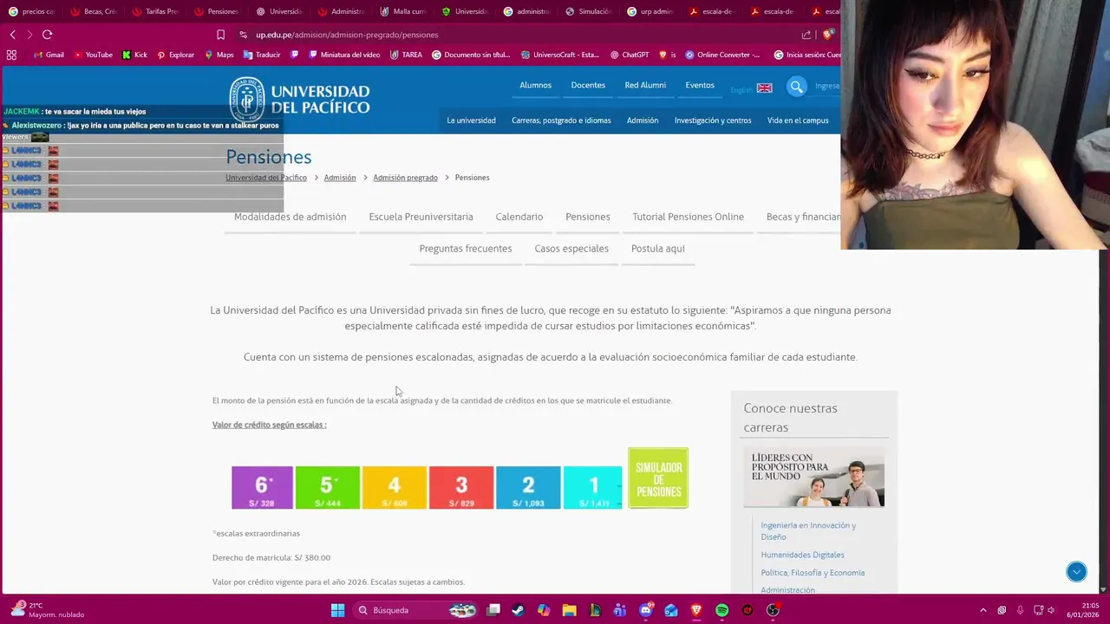Viewport: 1110px width, 624px height.
Task: Switch to the 'urp admin' browser tab
Action: click(x=650, y=11)
